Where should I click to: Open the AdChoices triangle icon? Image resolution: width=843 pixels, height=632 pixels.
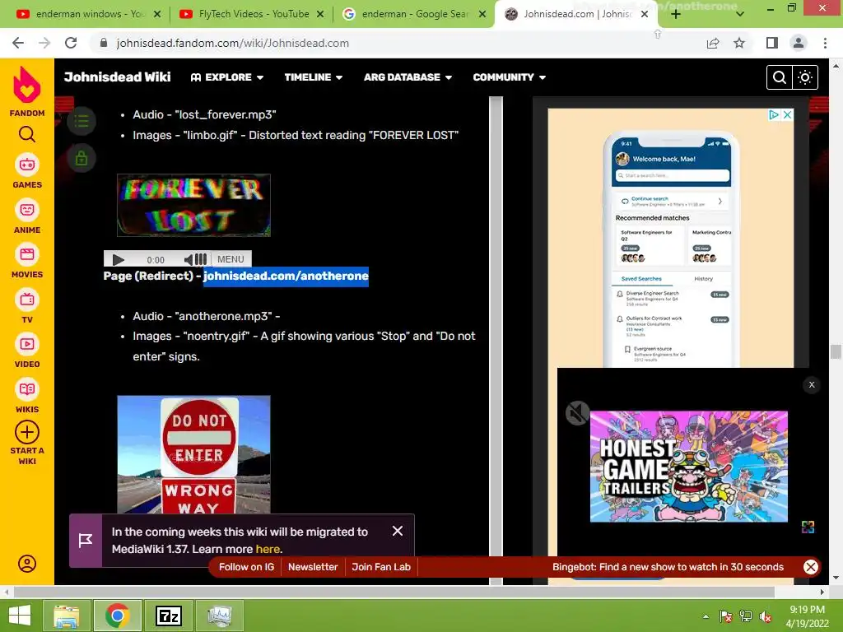click(774, 114)
